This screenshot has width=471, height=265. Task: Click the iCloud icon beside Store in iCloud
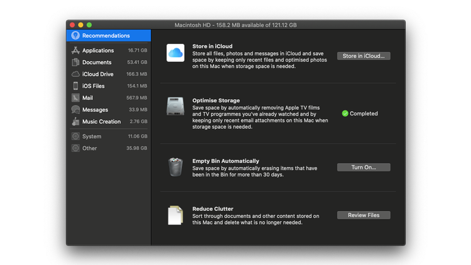click(175, 53)
